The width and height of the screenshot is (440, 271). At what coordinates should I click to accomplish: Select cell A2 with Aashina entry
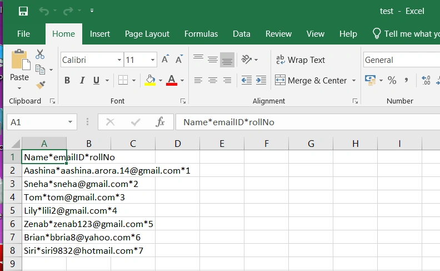[44, 170]
